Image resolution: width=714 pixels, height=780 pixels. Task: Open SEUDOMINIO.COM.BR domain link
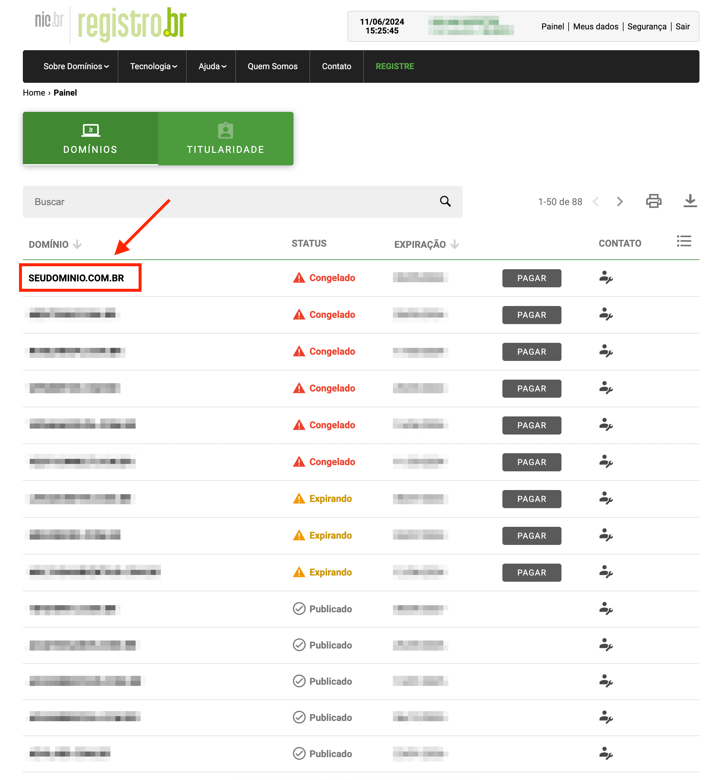(x=76, y=278)
